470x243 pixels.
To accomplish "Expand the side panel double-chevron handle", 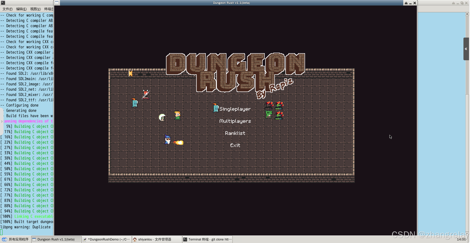I will point(466,49).
